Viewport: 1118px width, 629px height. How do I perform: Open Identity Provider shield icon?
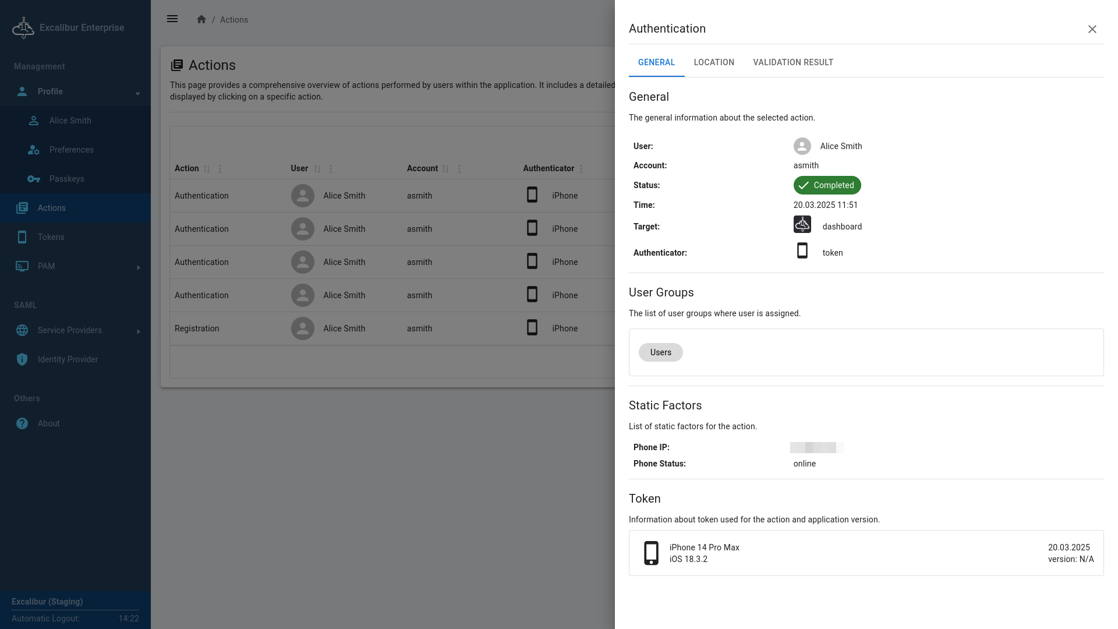[22, 359]
